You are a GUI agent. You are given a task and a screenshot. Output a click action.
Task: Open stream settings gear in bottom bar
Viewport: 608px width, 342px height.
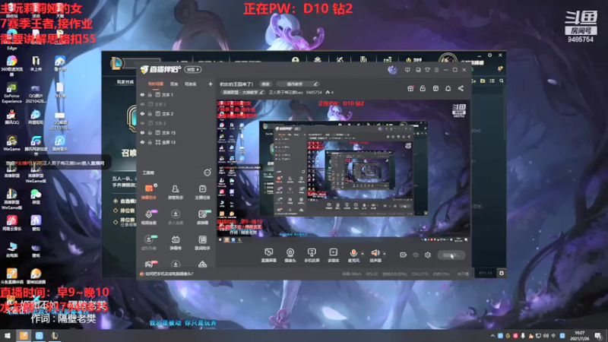[428, 255]
